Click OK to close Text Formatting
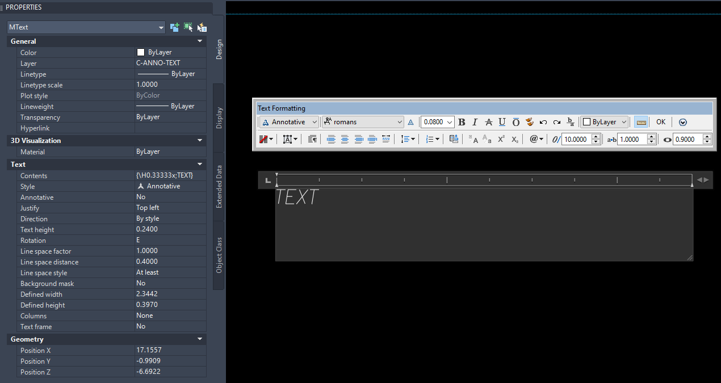Image resolution: width=721 pixels, height=383 pixels. click(x=660, y=122)
